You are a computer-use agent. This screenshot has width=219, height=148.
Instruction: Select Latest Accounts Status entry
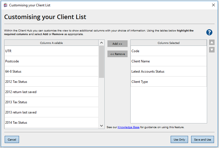(x=168, y=72)
